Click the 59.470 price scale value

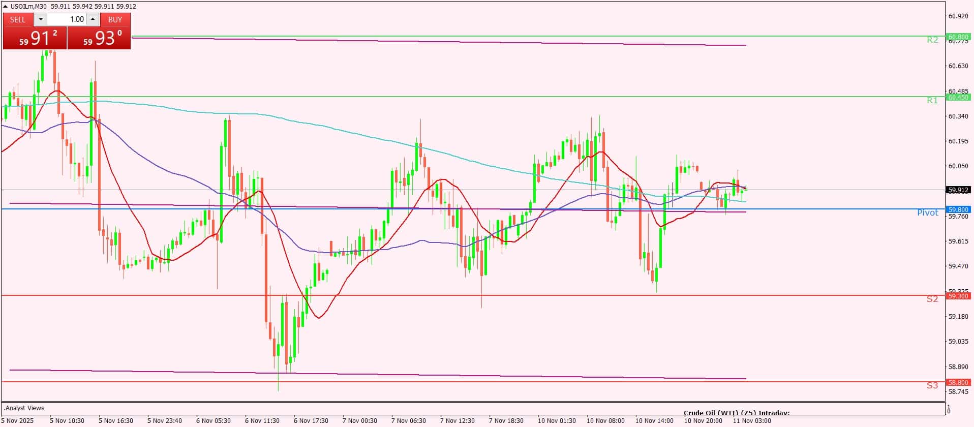coord(958,266)
